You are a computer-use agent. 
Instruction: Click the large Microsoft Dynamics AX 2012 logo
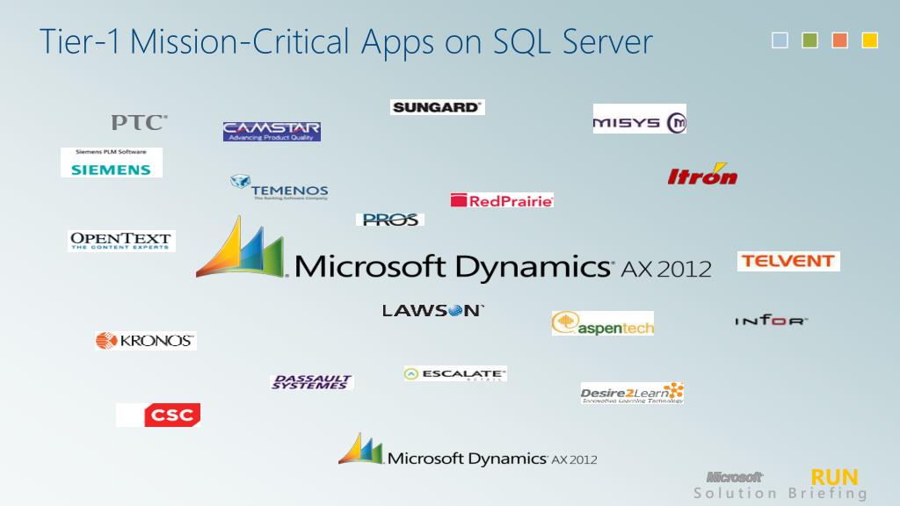[x=454, y=249]
